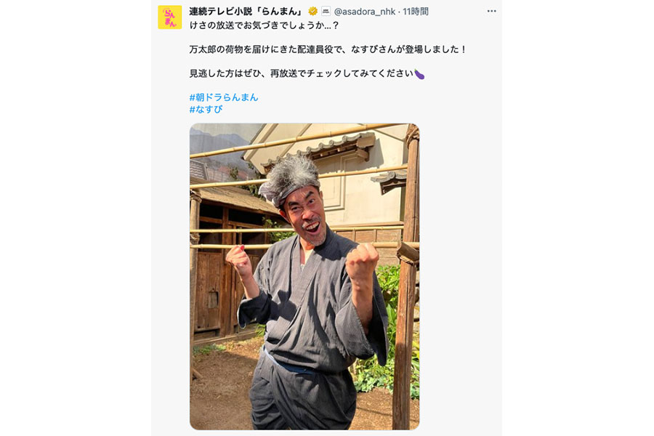The width and height of the screenshot is (654, 436).
Task: Follow the #朝ドラらんまん hashtag
Action: click(x=224, y=97)
